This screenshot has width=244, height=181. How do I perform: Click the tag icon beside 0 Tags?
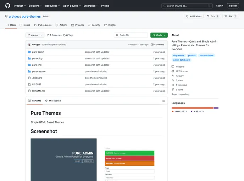click(64, 35)
